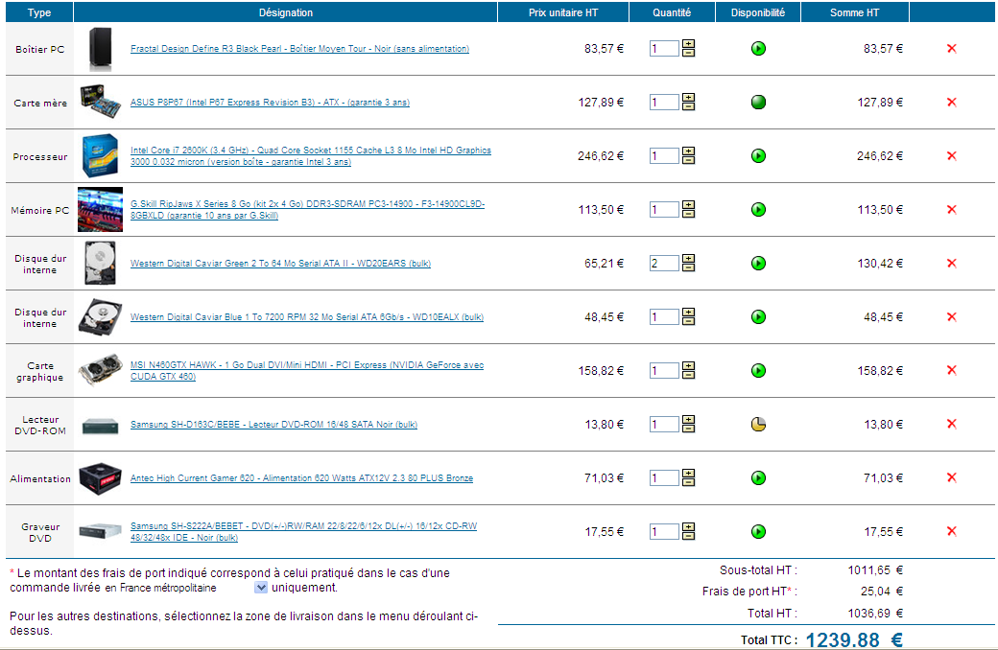Click availability icon for Antec power supply

758,478
